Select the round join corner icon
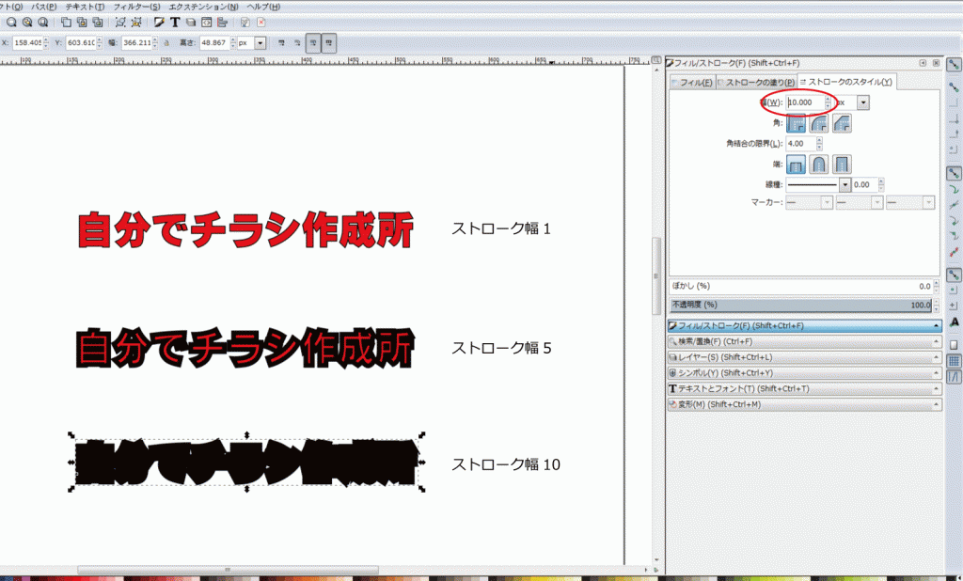 point(819,122)
